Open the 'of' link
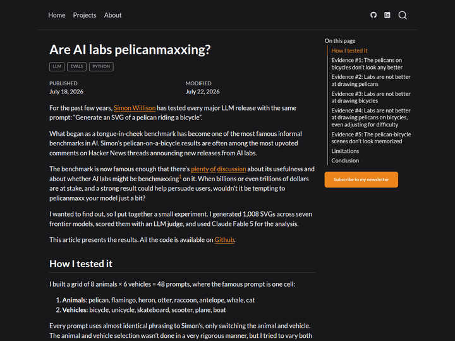 213,169
